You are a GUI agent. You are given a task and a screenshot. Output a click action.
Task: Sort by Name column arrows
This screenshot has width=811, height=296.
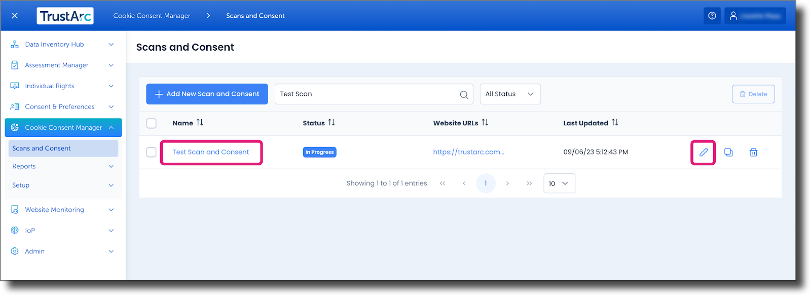coord(200,123)
